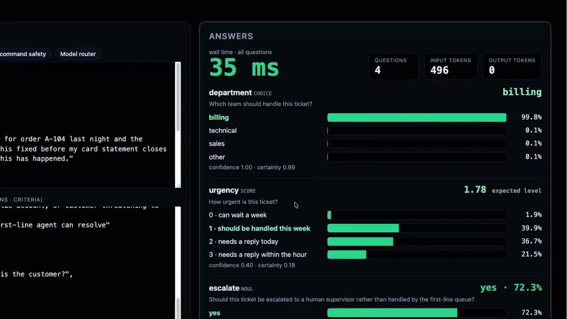Click the QUESTIONS count card
The image size is (567, 319).
coord(394,66)
